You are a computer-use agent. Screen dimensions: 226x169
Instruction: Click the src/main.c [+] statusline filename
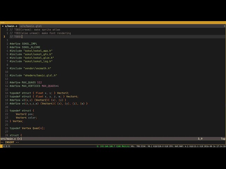pyautogui.click(x=11, y=139)
